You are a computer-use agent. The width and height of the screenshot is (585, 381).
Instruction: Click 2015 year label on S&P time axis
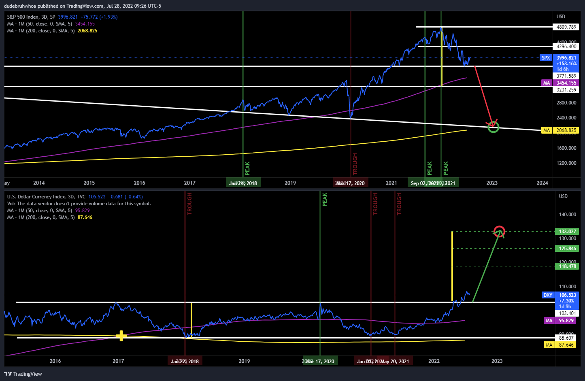(x=89, y=183)
